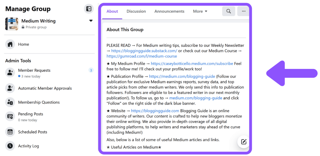Open the group search
The height and width of the screenshot is (156, 320).
click(228, 11)
